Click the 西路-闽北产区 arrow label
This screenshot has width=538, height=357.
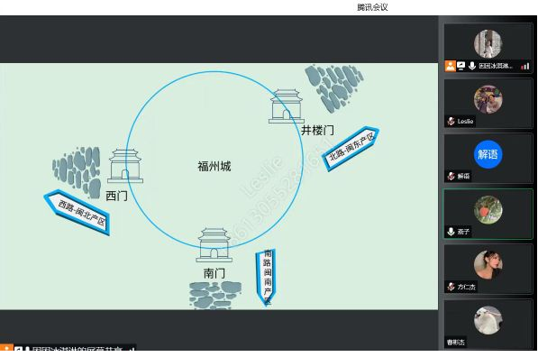pos(78,212)
